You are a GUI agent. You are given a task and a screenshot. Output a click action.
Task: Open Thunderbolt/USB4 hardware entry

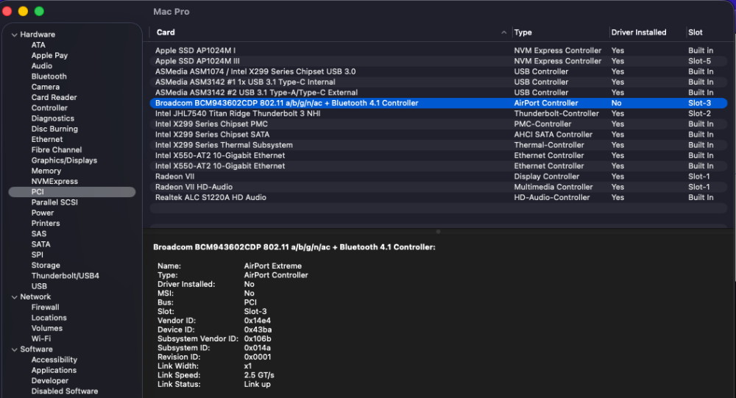pyautogui.click(x=65, y=276)
